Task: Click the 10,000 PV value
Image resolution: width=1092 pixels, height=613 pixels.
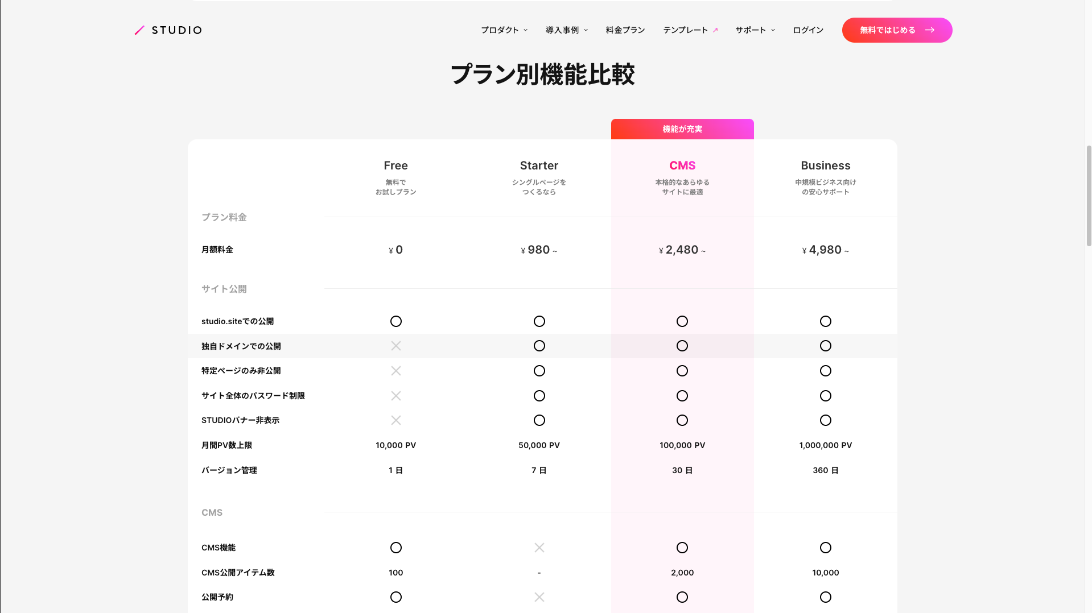Action: pos(396,445)
